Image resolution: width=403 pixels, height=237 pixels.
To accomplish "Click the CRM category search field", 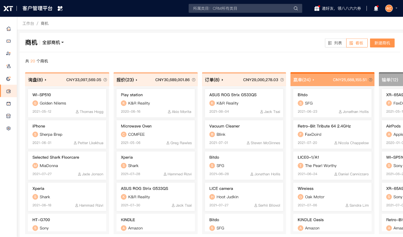I will click(x=241, y=9).
